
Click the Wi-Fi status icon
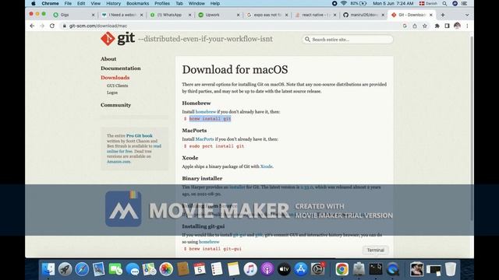point(343,3)
